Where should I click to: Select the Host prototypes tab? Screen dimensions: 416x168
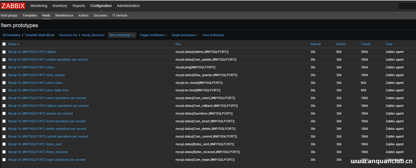pyautogui.click(x=213, y=35)
